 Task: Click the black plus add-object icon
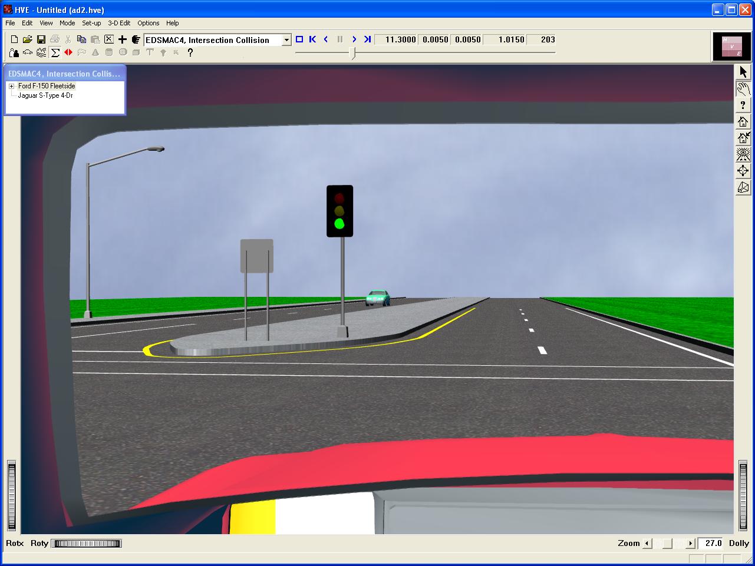(123, 39)
